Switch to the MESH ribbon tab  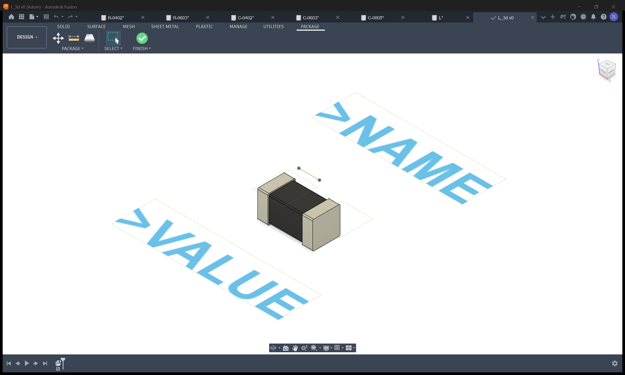pos(129,27)
